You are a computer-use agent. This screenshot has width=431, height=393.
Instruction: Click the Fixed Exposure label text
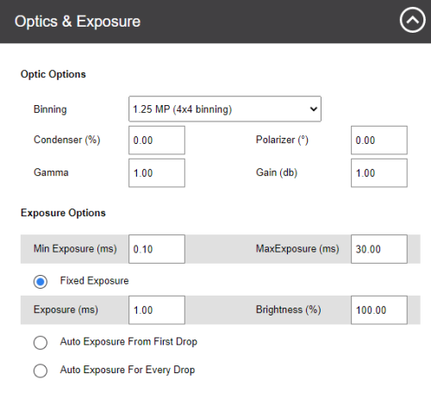click(94, 281)
